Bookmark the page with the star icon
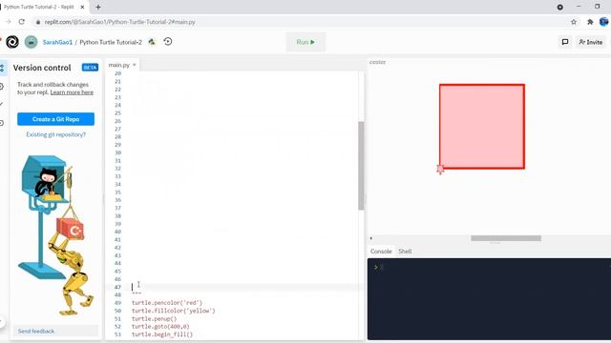611x343 pixels. click(574, 22)
